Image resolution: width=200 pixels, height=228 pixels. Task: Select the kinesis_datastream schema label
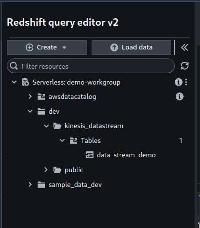(94, 126)
